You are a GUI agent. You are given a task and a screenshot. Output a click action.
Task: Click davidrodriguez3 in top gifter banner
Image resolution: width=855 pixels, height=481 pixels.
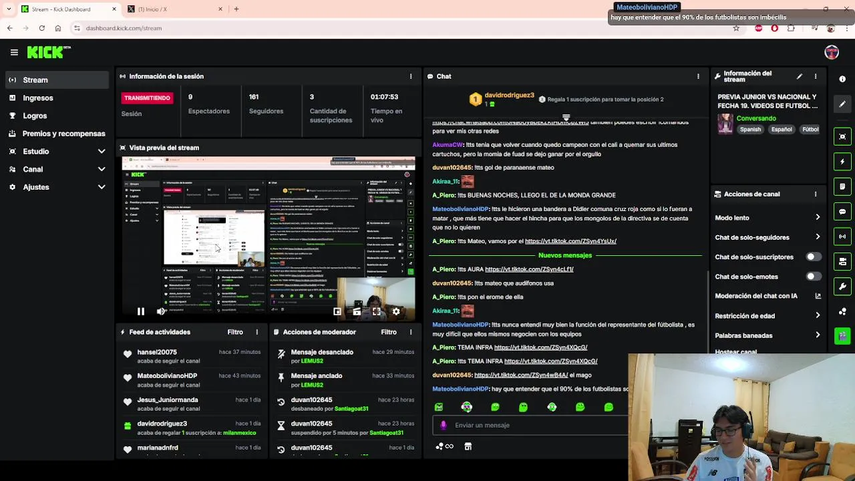coord(509,96)
